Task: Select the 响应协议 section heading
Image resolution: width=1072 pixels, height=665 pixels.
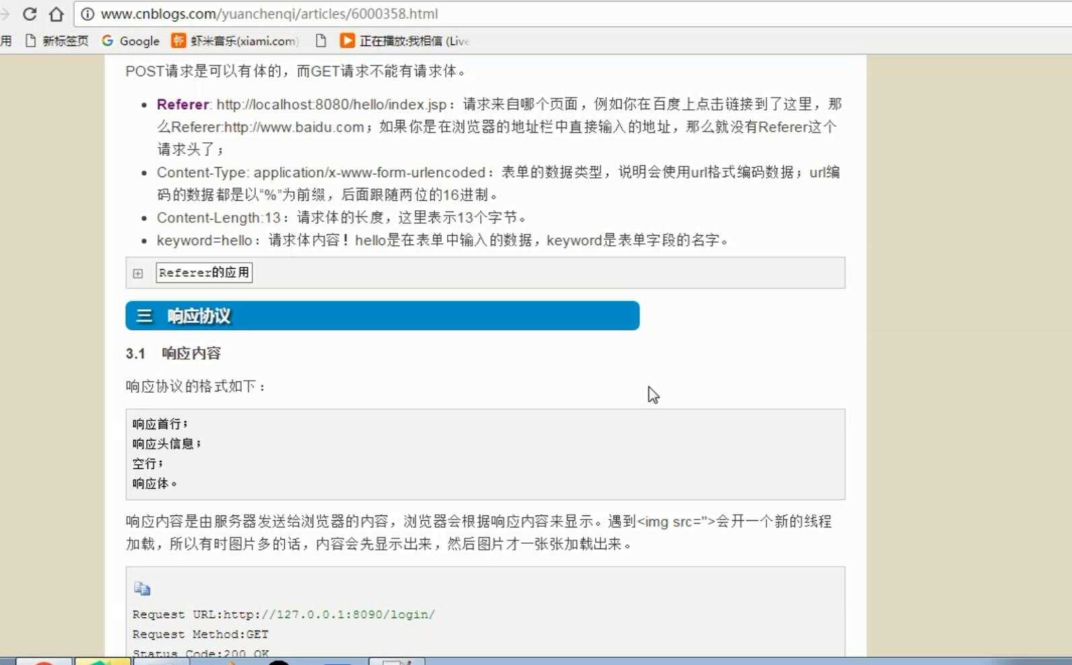Action: 382,316
